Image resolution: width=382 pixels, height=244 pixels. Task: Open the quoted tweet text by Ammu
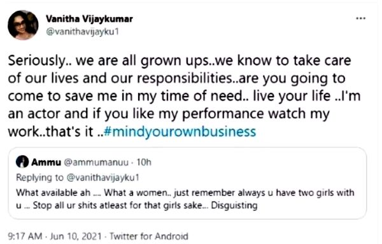[x=185, y=199]
